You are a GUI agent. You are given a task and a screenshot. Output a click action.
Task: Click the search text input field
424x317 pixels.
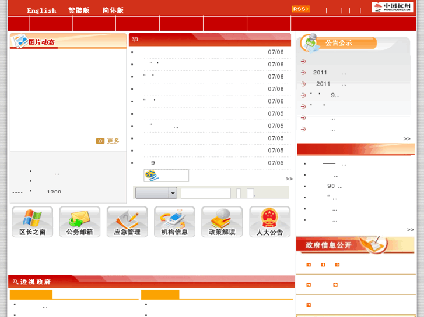[206, 193]
